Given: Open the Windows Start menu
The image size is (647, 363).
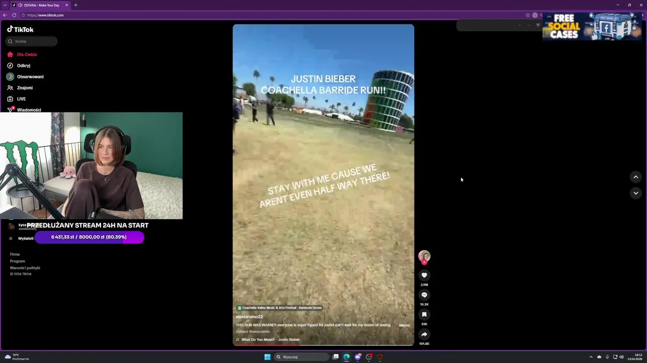Looking at the screenshot, I should click(x=267, y=357).
